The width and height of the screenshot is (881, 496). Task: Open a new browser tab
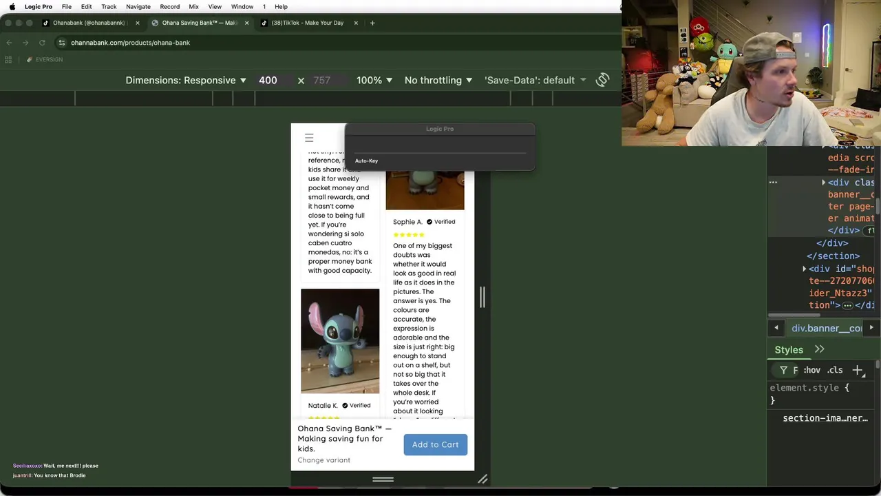click(x=372, y=23)
